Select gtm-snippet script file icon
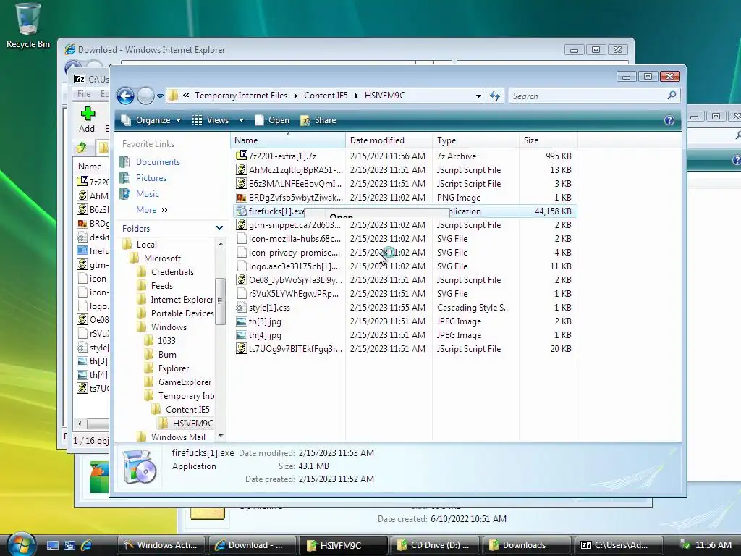741x556 pixels. pos(242,224)
